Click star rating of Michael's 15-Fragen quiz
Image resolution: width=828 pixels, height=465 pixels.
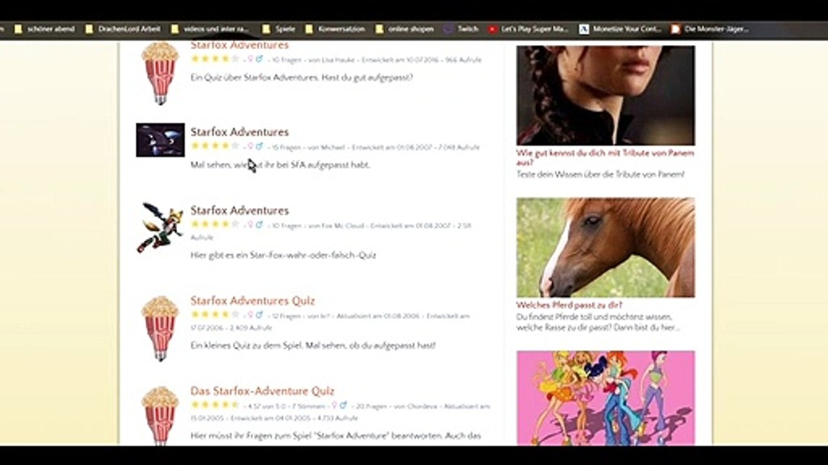215,147
